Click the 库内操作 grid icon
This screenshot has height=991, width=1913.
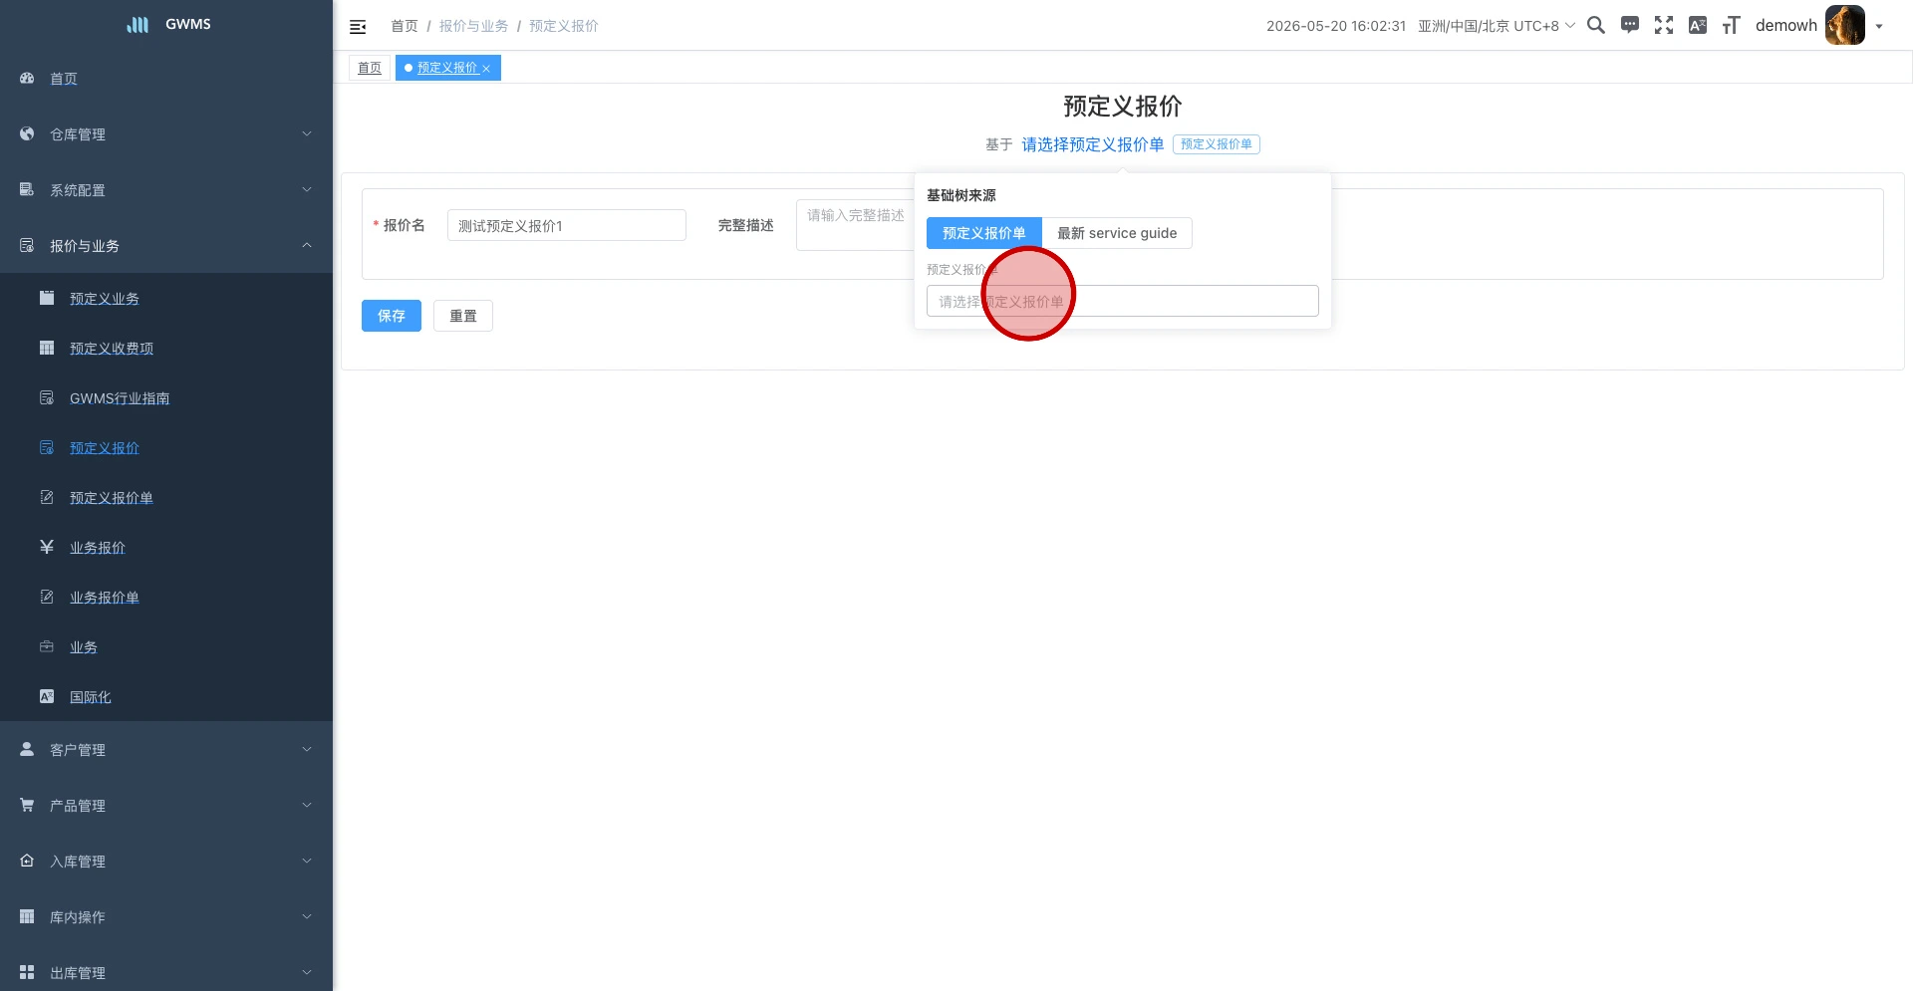tap(27, 916)
